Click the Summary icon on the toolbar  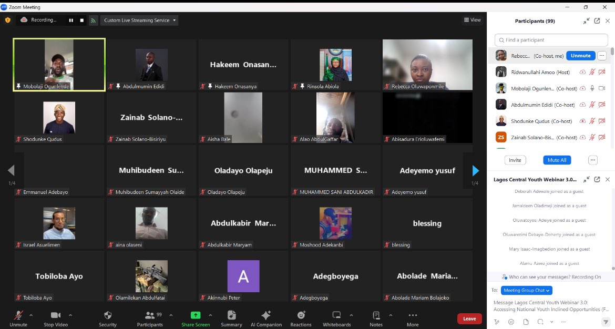tap(231, 318)
